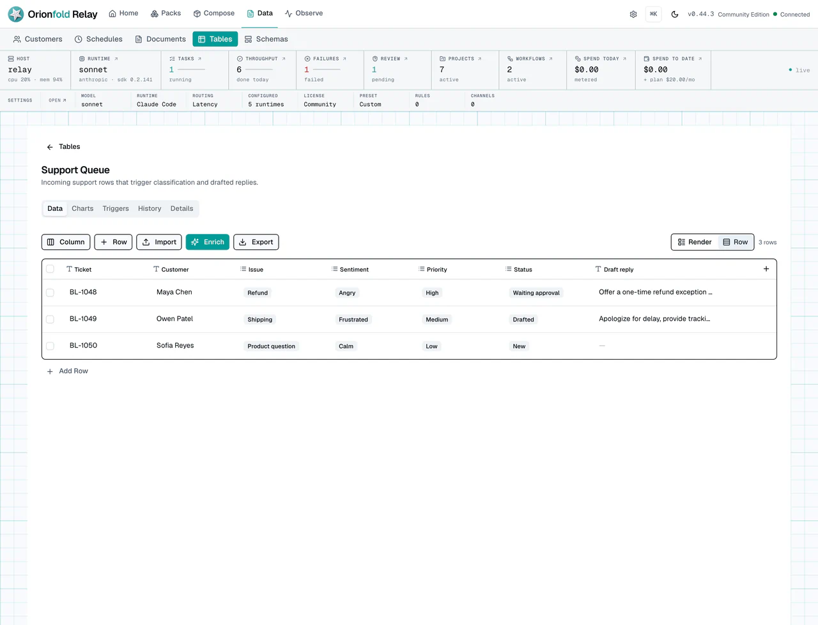This screenshot has width=818, height=625.
Task: Open the Draft reply column header
Action: tap(614, 270)
